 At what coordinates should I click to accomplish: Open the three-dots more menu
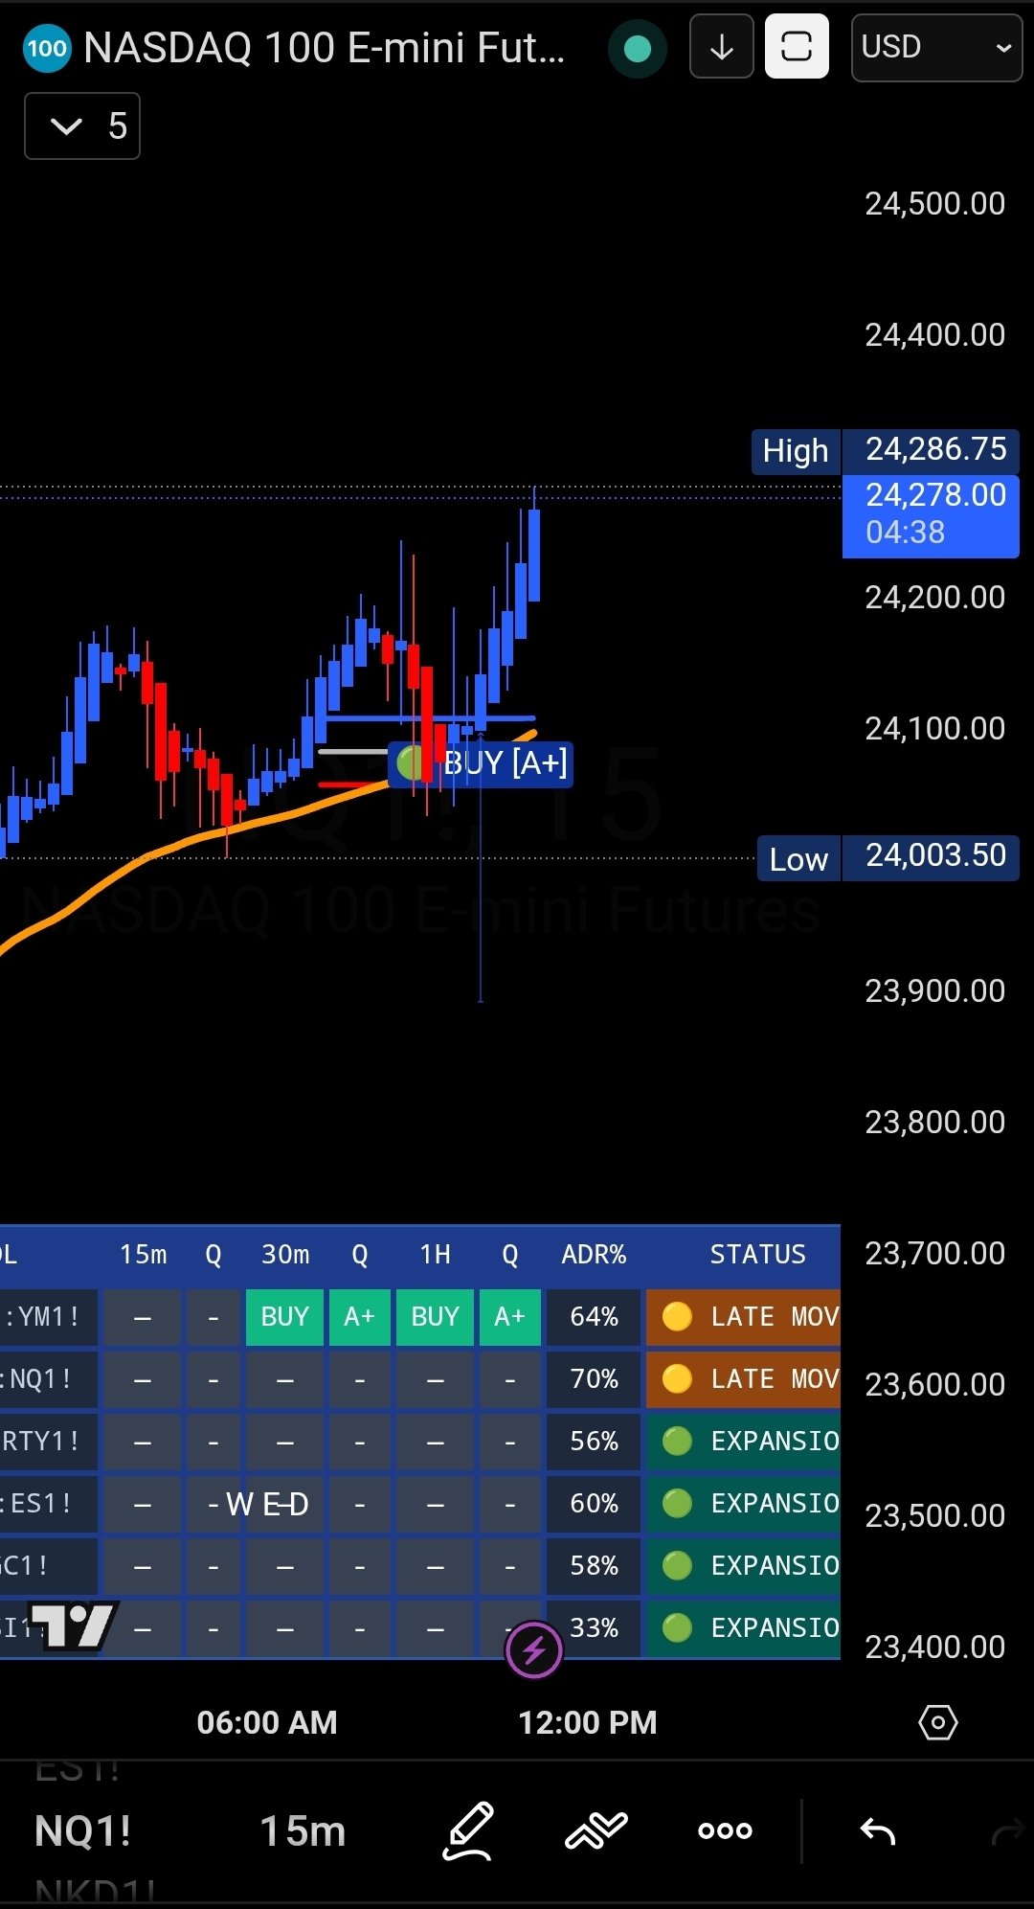[725, 1830]
